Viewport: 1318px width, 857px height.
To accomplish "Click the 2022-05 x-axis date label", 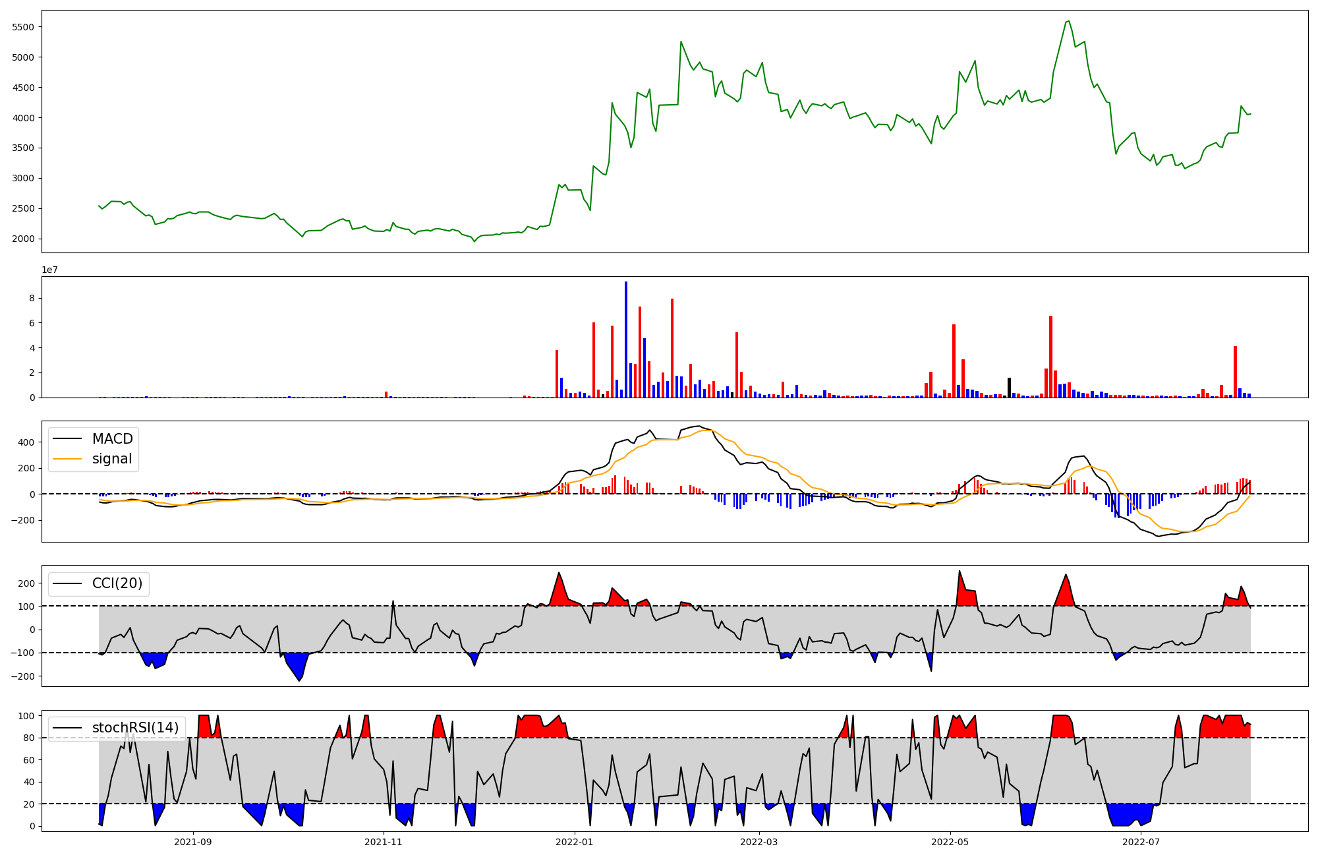I will click(x=950, y=842).
